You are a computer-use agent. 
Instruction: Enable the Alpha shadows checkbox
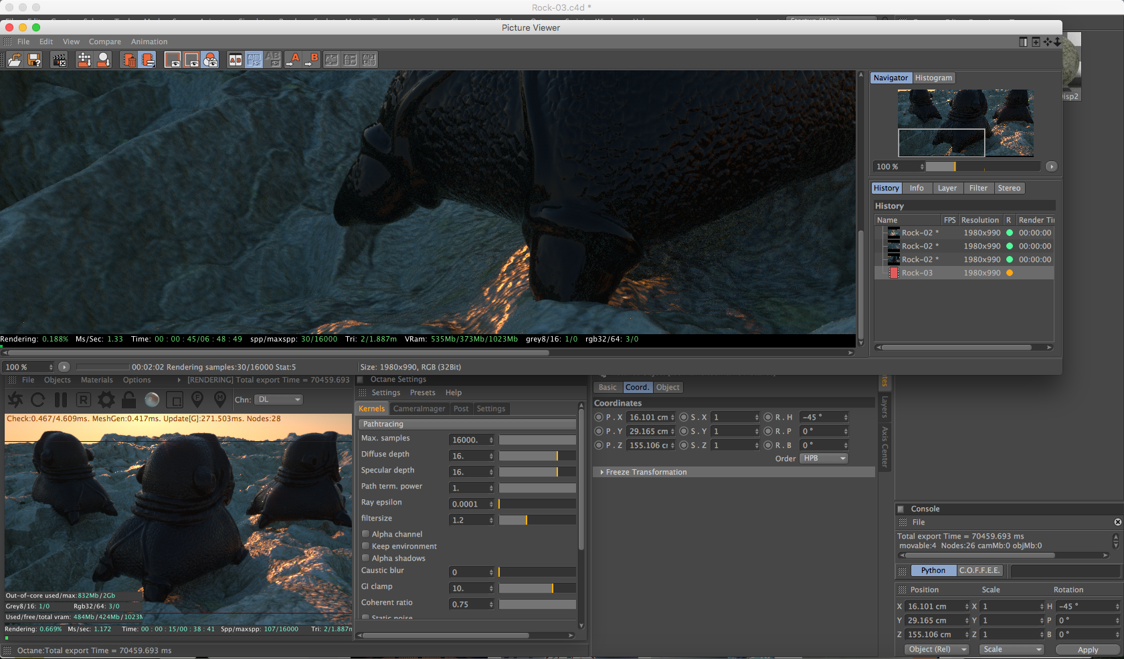coord(365,558)
